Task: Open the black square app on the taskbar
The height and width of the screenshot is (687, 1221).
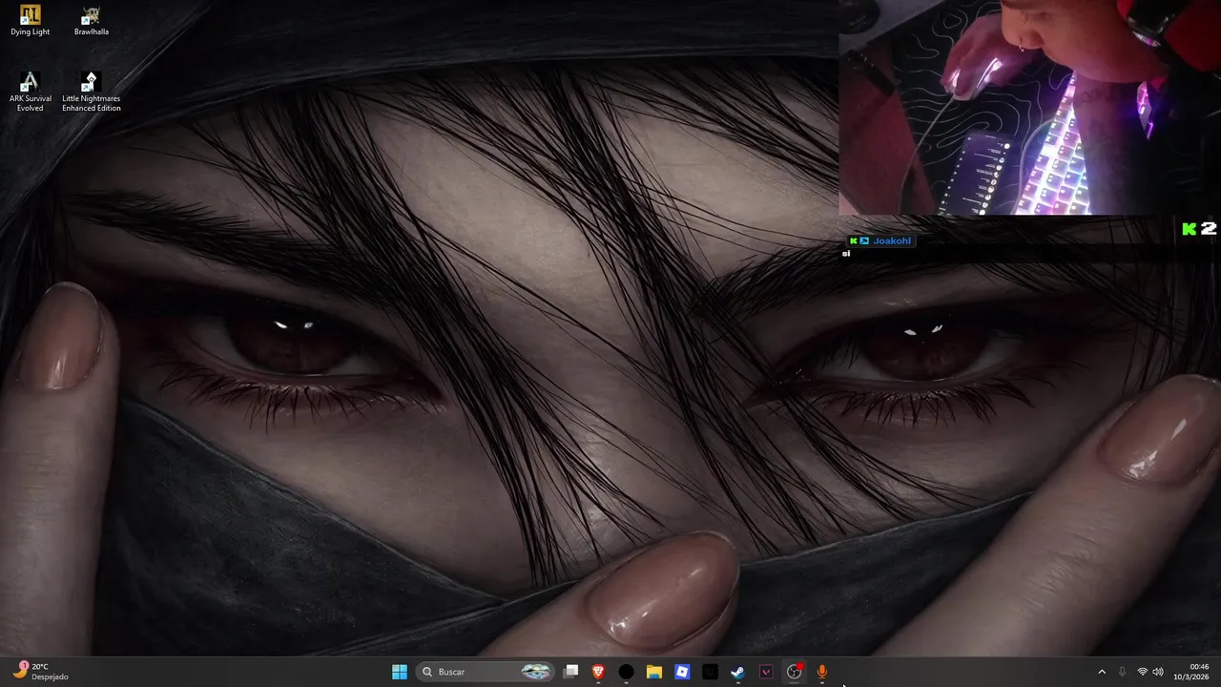Action: click(710, 672)
